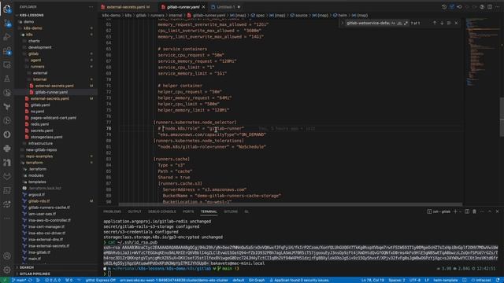This screenshot has width=504, height=283.
Task: Switch to external-secrets.yaml editor tab
Action: pyautogui.click(x=125, y=7)
